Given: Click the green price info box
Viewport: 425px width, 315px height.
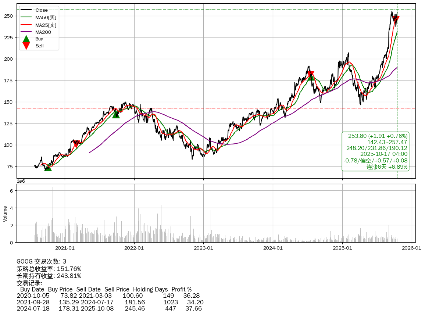Looking at the screenshot, I should 375,151.
